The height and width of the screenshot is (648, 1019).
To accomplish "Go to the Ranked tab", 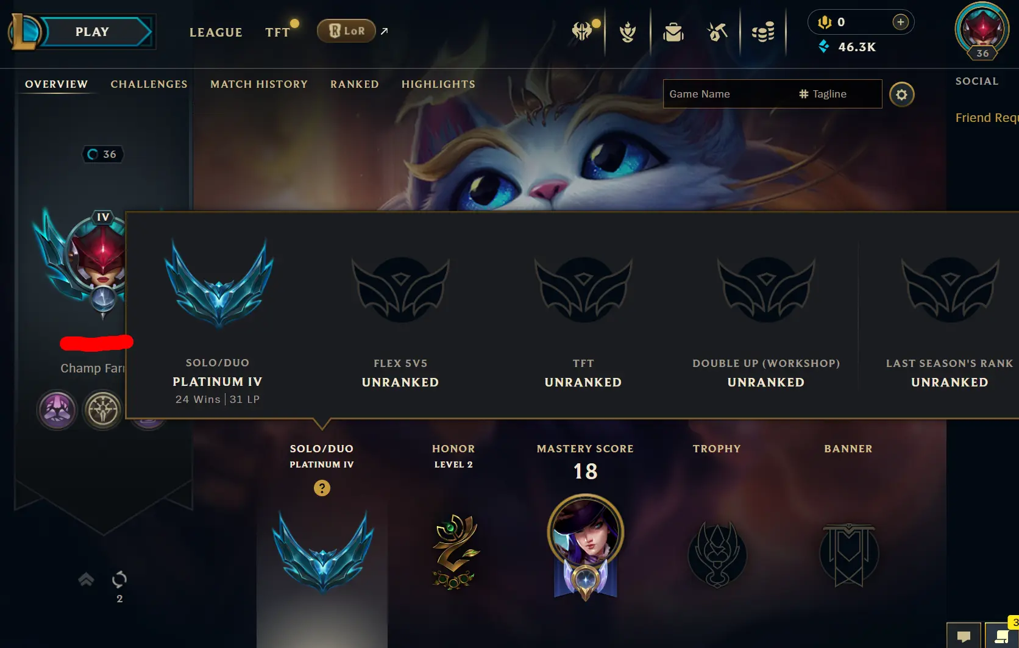I will [355, 84].
